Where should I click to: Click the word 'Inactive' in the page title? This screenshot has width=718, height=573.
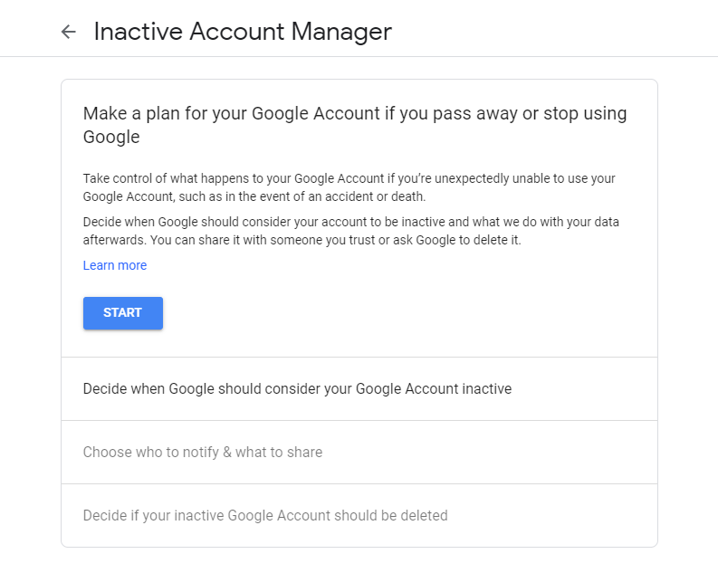pos(139,32)
